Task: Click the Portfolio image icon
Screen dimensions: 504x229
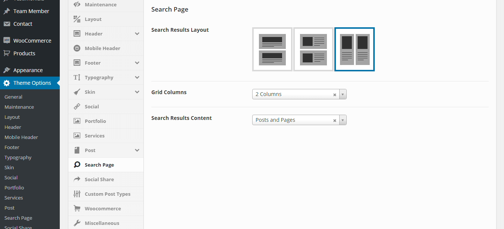Action: point(77,121)
